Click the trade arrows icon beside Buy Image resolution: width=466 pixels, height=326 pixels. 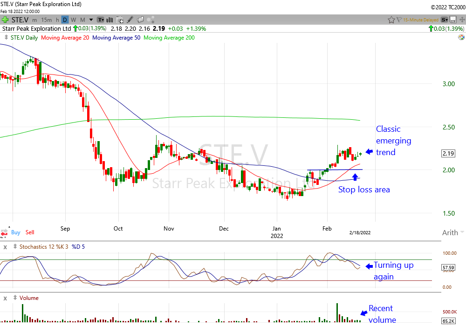coord(4,232)
